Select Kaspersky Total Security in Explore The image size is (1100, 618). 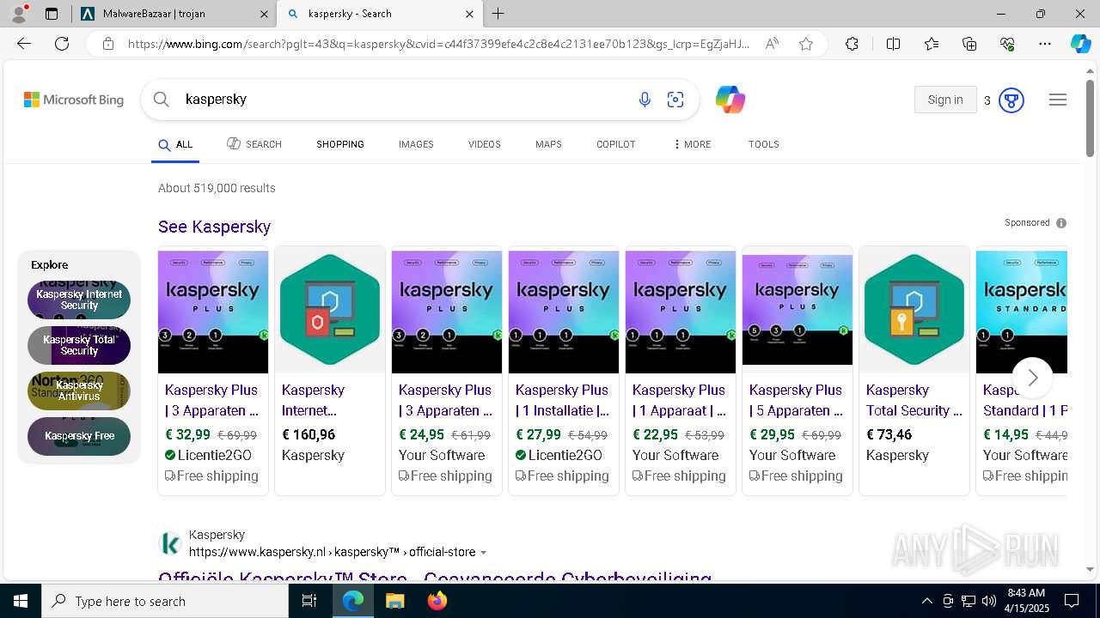coord(79,345)
